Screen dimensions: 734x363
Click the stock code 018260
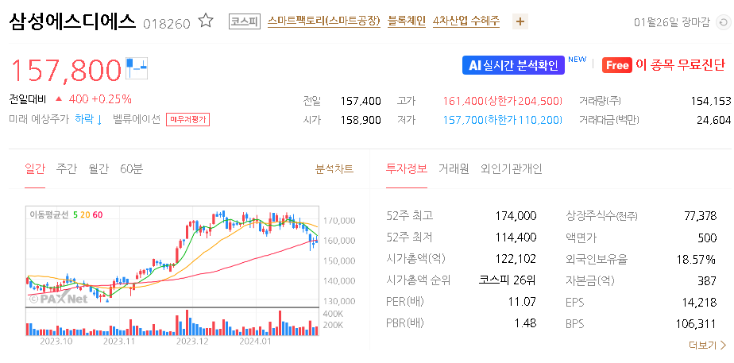[167, 23]
